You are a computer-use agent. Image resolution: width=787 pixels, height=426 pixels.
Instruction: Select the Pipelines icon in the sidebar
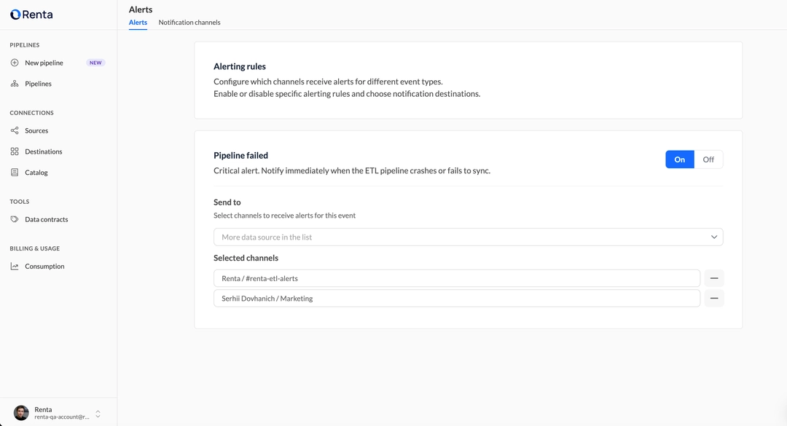(14, 83)
